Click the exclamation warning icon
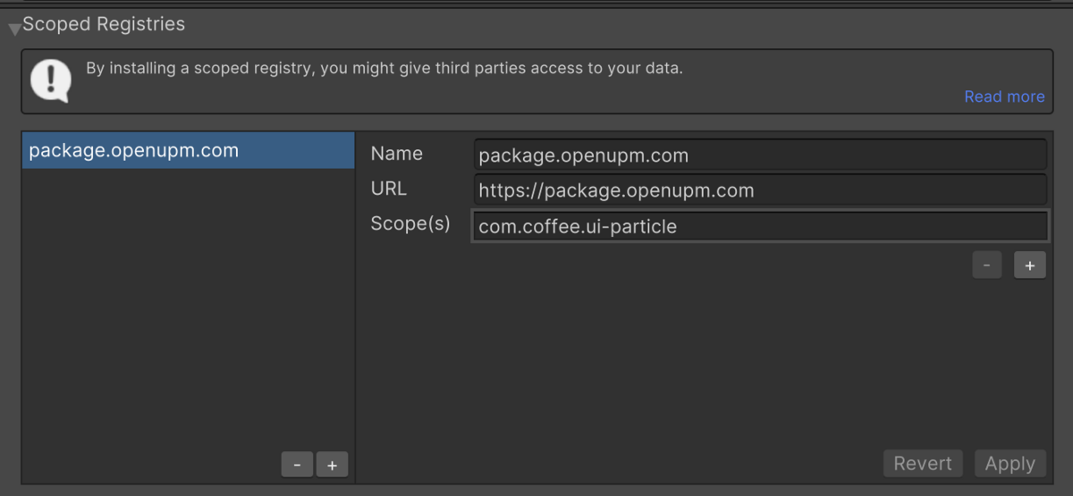The height and width of the screenshot is (496, 1073). coord(50,80)
